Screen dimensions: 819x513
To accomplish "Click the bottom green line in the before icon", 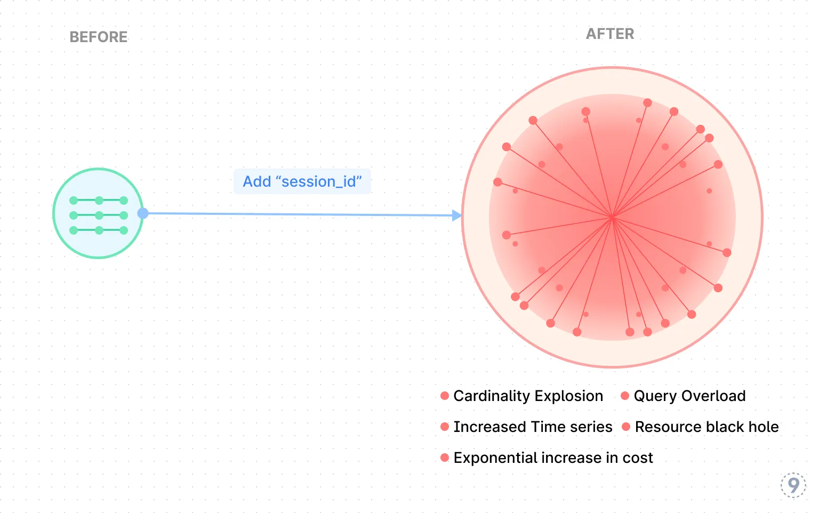I will 99,230.
